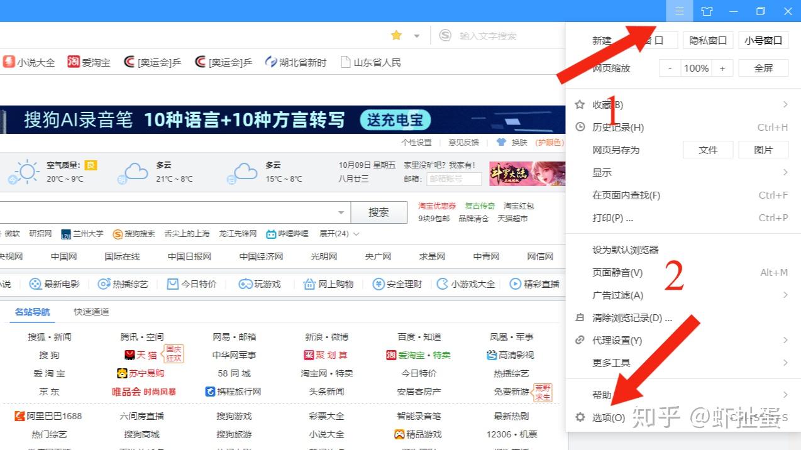Increase page zoom with plus button
Viewport: 801px width, 450px height.
(x=722, y=68)
